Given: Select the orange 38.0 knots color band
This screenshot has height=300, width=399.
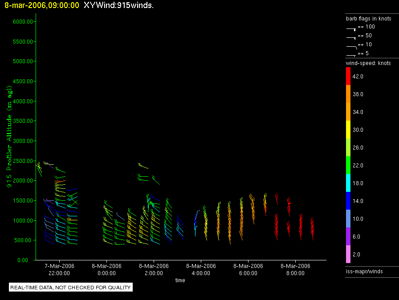Looking at the screenshot, I should coord(349,94).
